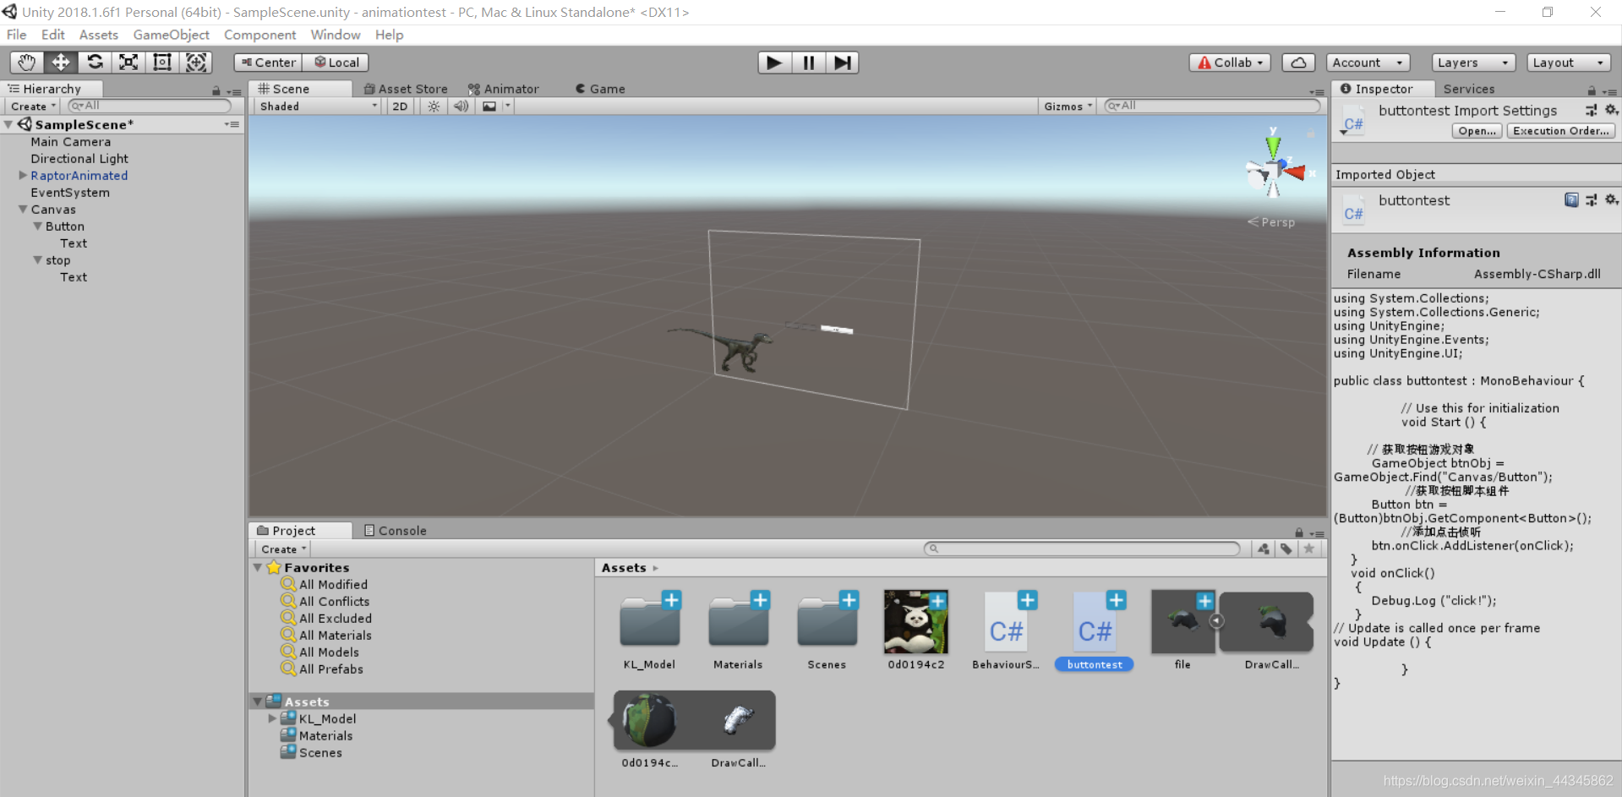Select the combined Transform tool
Image resolution: width=1622 pixels, height=797 pixels.
click(196, 63)
